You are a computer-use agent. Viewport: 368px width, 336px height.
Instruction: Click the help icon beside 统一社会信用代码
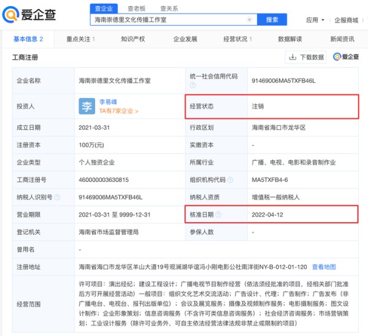pyautogui.click(x=193, y=85)
